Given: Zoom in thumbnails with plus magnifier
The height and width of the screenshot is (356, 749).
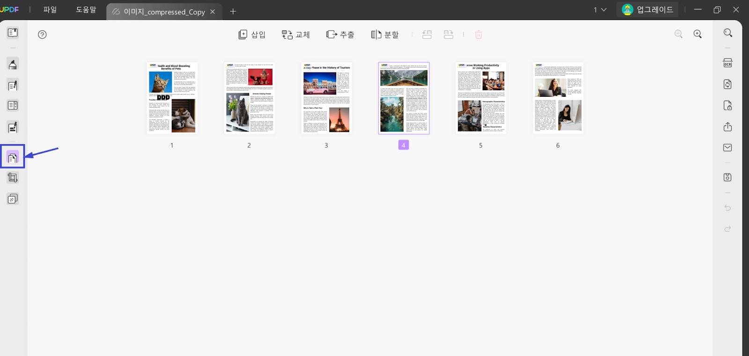Looking at the screenshot, I should pos(698,34).
